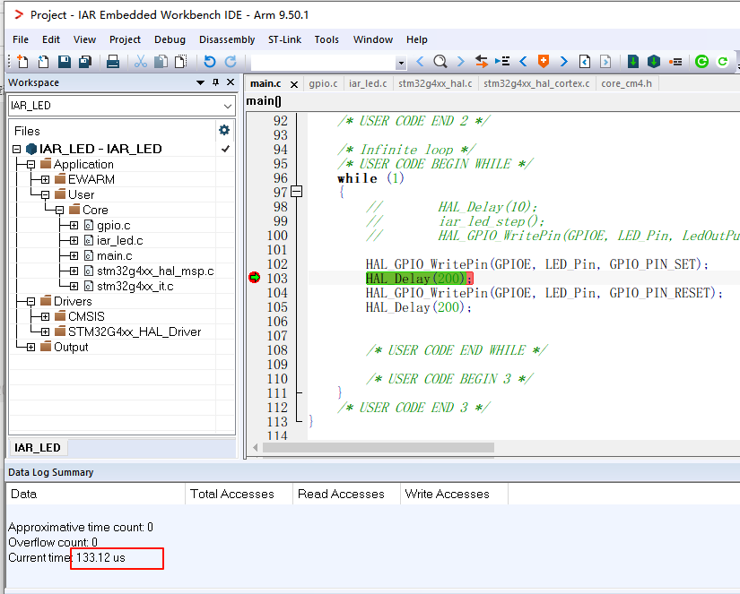Open the quick search dropdown arrow

401,62
